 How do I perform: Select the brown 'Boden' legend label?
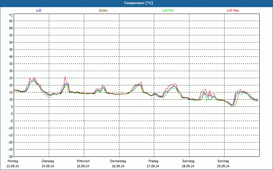[x=103, y=11]
